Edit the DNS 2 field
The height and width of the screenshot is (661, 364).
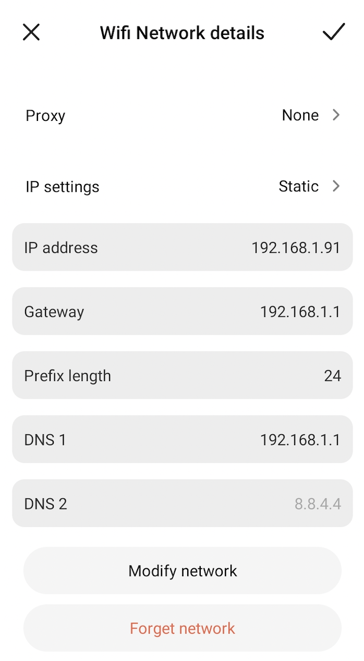tap(182, 504)
